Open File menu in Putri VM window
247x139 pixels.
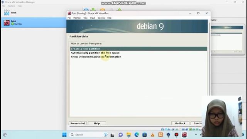(x=69, y=18)
